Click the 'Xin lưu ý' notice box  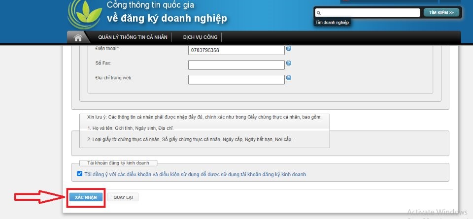[204, 130]
